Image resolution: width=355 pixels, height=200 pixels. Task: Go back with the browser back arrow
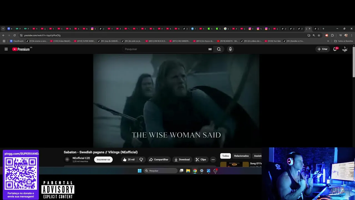[x=3, y=35]
